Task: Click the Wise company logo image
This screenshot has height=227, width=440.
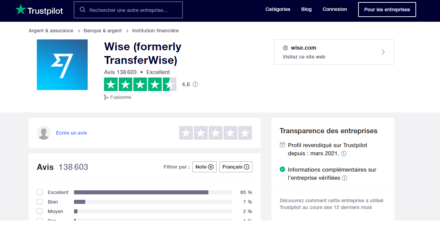Action: [62, 65]
